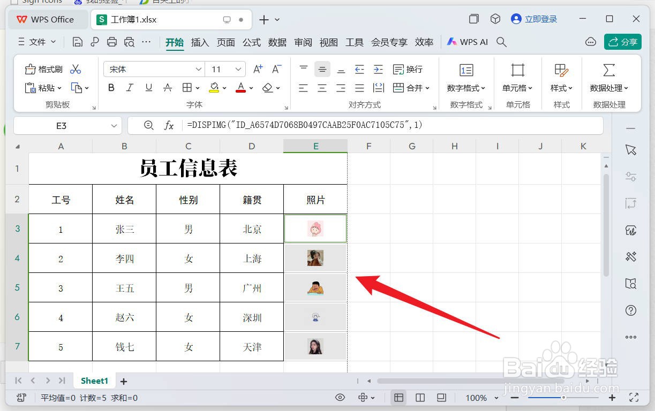
Task: Click the 分享 (Share) button
Action: (623, 42)
